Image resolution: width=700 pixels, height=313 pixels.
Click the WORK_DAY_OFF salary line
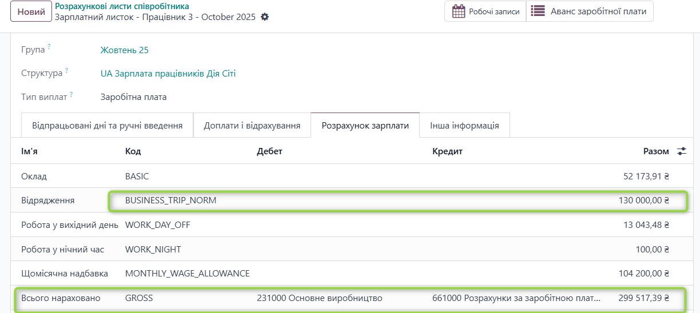(157, 225)
